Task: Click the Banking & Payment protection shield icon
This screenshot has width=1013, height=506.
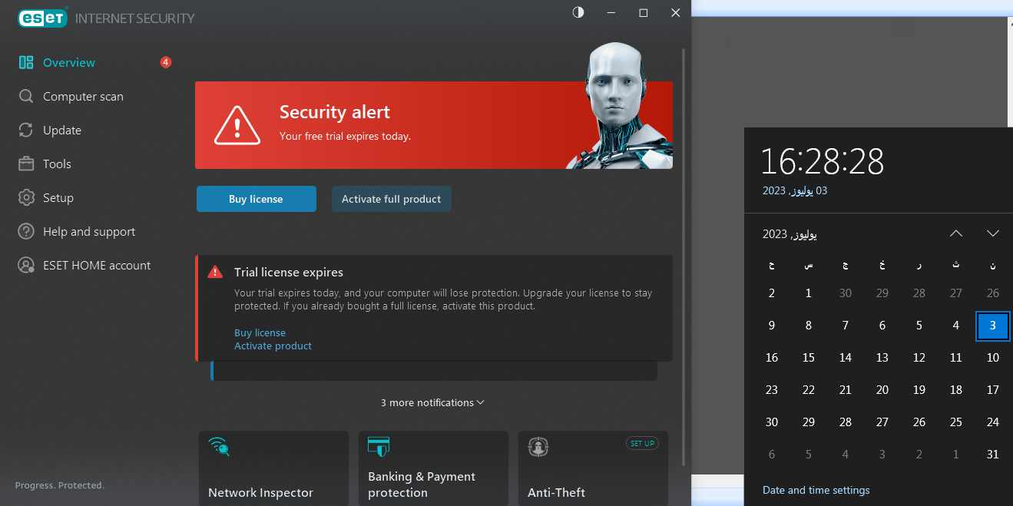Action: click(379, 447)
